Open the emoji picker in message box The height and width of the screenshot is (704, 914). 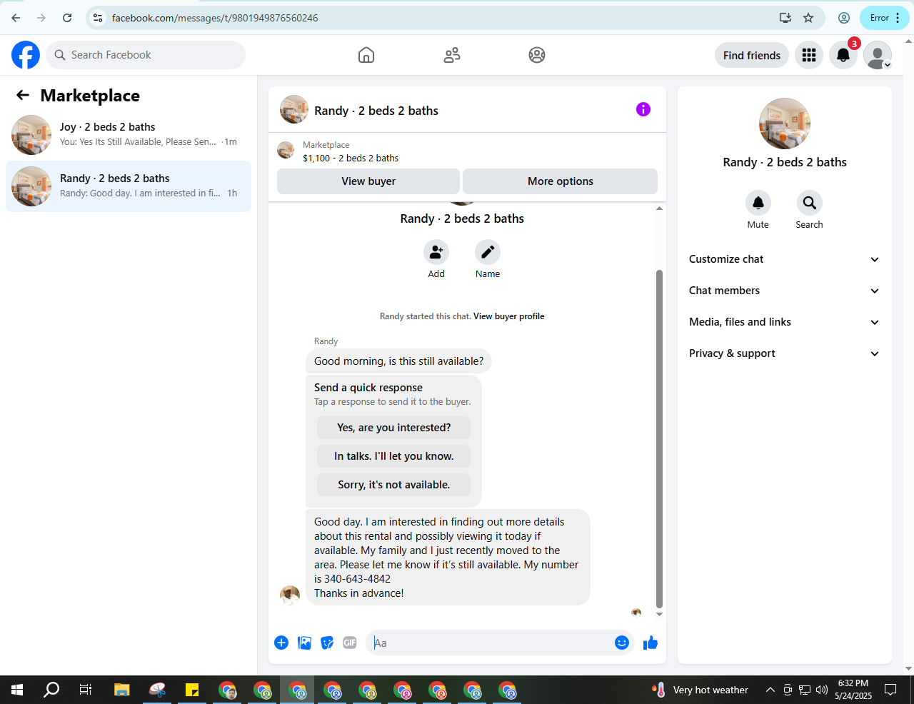click(x=622, y=643)
